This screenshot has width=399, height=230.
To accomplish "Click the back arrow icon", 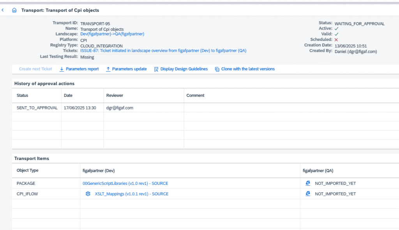I will (3, 10).
